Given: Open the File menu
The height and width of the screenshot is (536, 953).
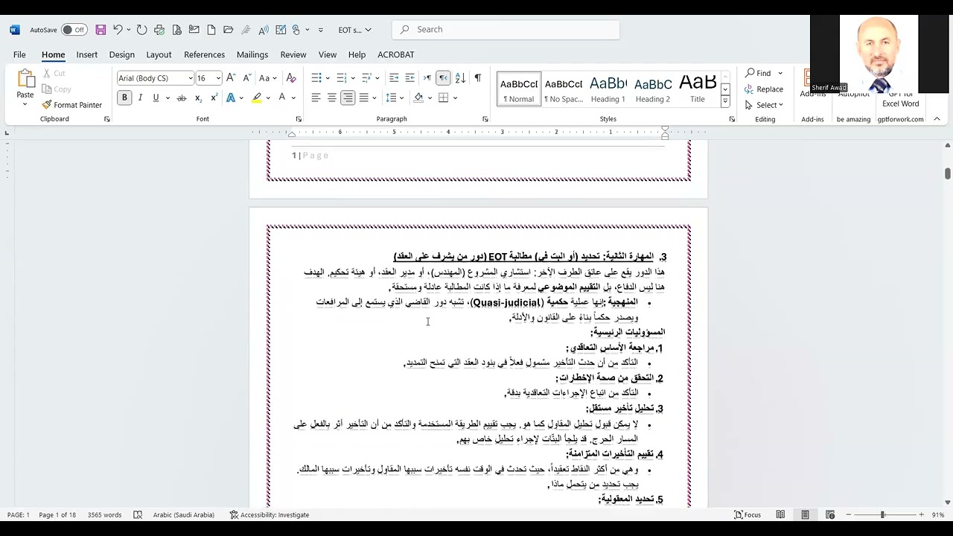Looking at the screenshot, I should (x=19, y=54).
